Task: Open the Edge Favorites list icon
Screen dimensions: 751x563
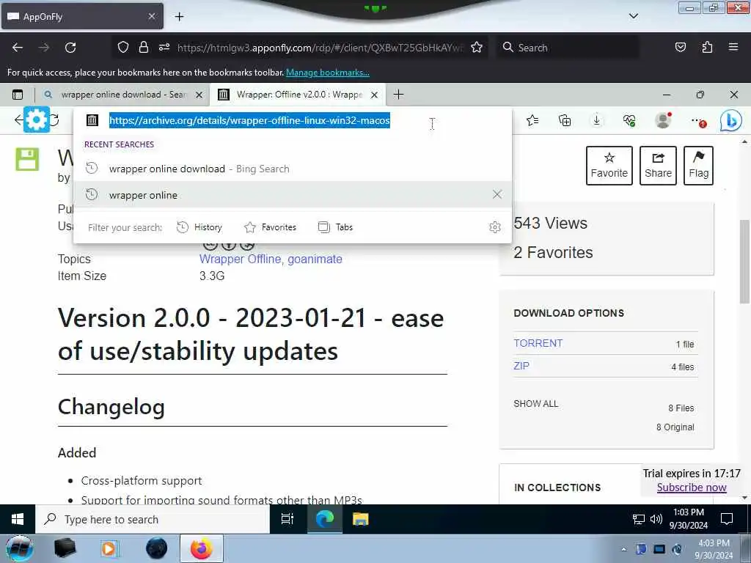Action: point(532,121)
